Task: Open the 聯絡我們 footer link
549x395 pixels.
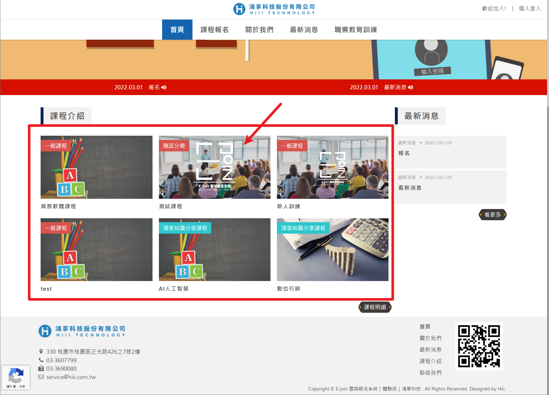Action: 430,373
